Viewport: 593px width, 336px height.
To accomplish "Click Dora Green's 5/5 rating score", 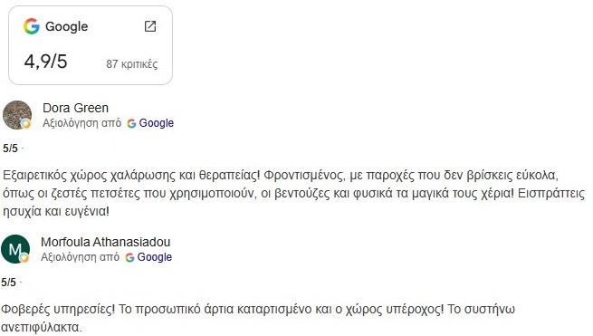I will (x=10, y=149).
